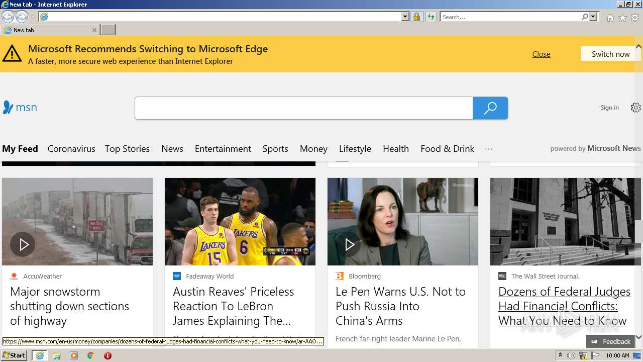The height and width of the screenshot is (362, 643).
Task: Open the File Explorer taskbar icon
Action: 57,355
